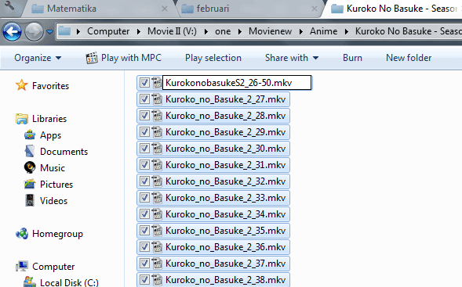This screenshot has width=462, height=287.
Task: Uncheck checkbox for Kuroko_no_Basuke_2_27.mkv
Action: (144, 99)
